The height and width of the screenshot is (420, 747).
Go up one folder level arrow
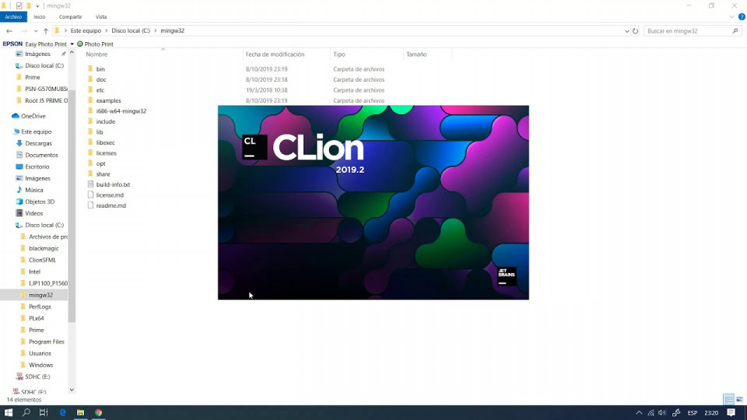coord(46,31)
